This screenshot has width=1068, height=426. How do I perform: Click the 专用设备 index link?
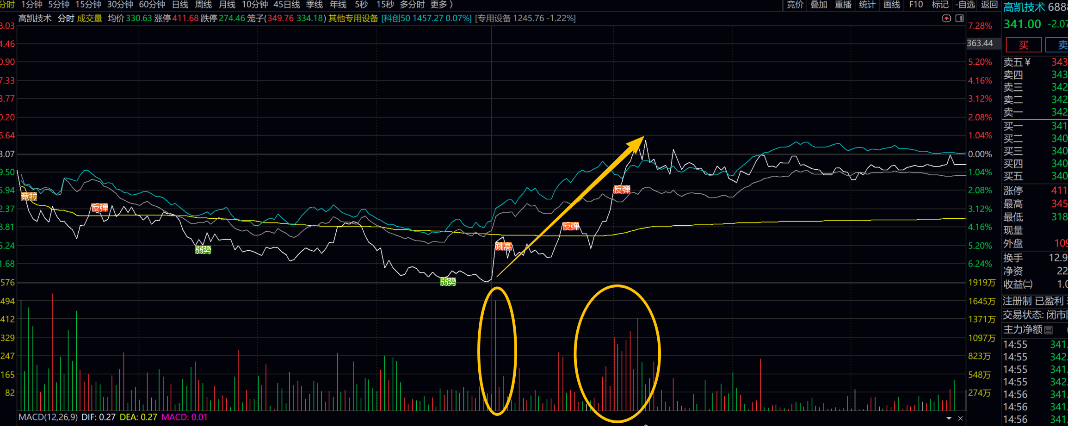click(525, 19)
